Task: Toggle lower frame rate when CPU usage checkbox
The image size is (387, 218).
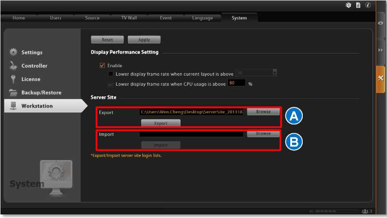Action: (x=111, y=84)
